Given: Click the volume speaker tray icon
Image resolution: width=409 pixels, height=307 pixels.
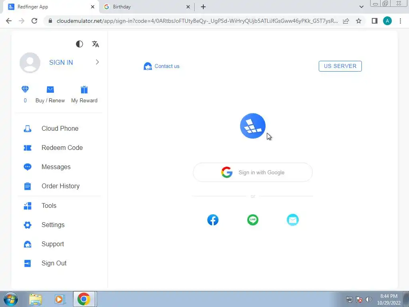Looking at the screenshot, I should (369, 299).
